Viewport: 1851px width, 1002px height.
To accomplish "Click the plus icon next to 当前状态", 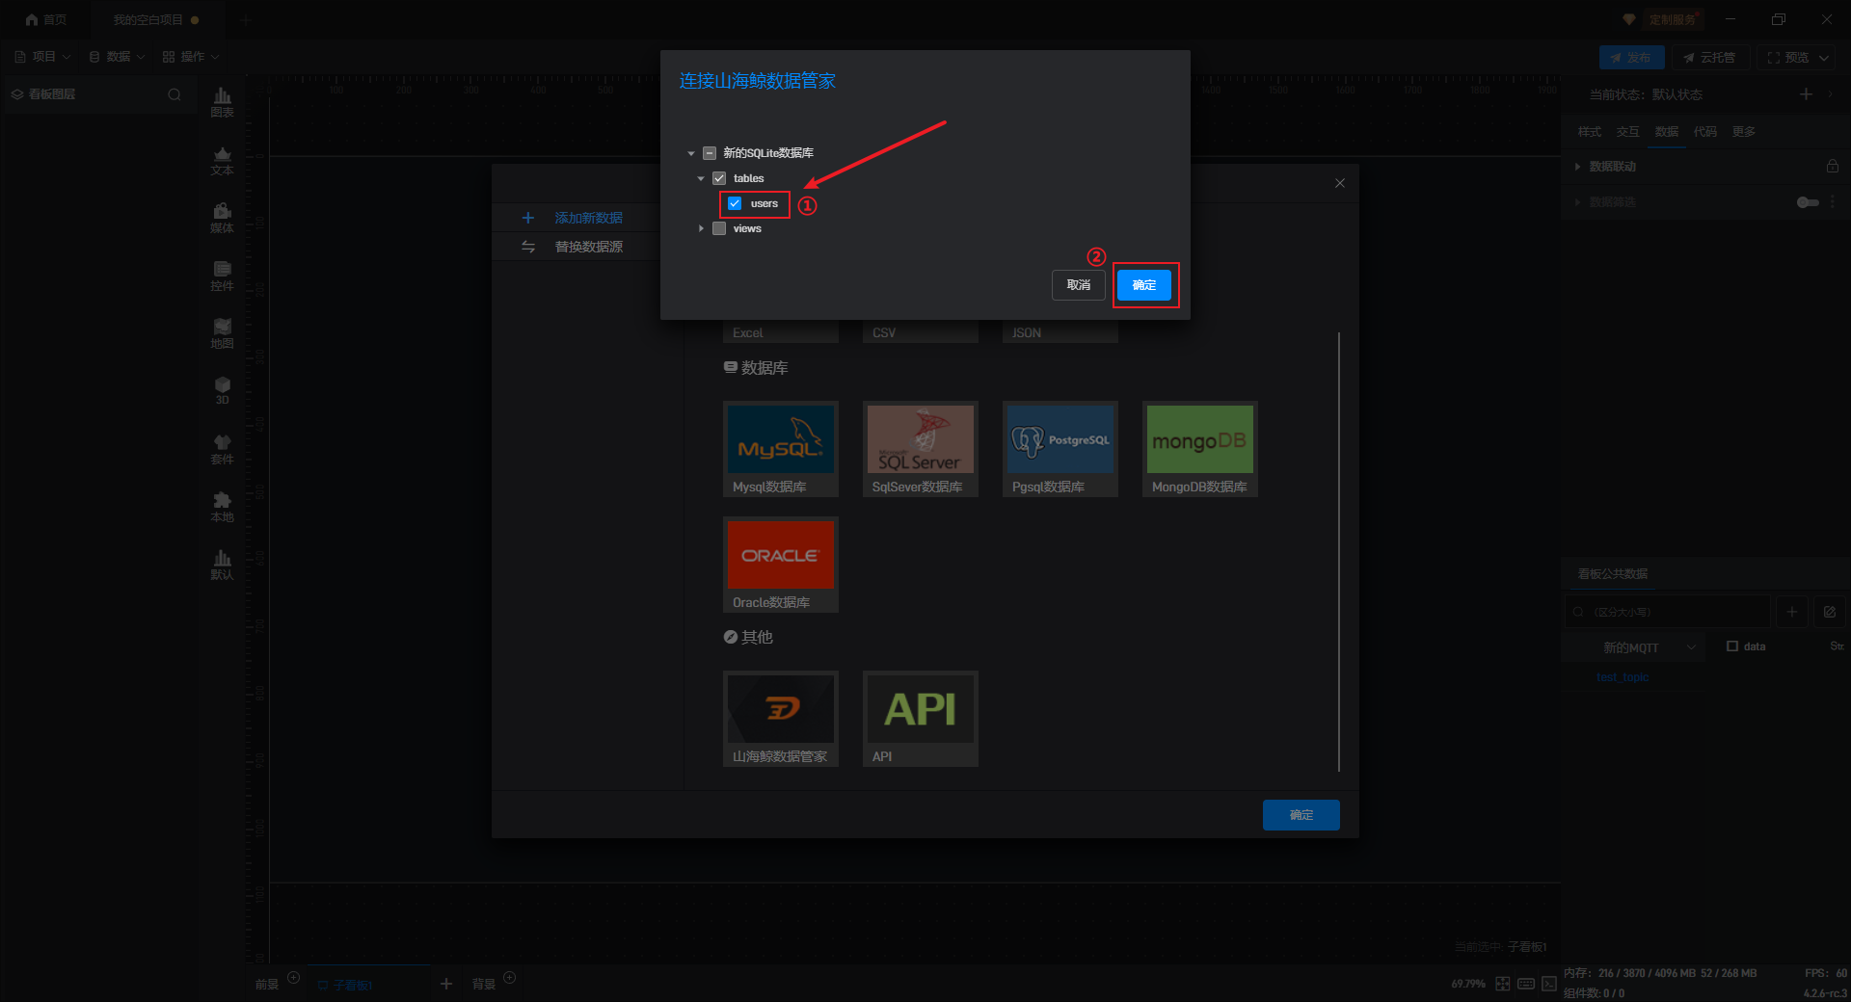I will [1806, 93].
